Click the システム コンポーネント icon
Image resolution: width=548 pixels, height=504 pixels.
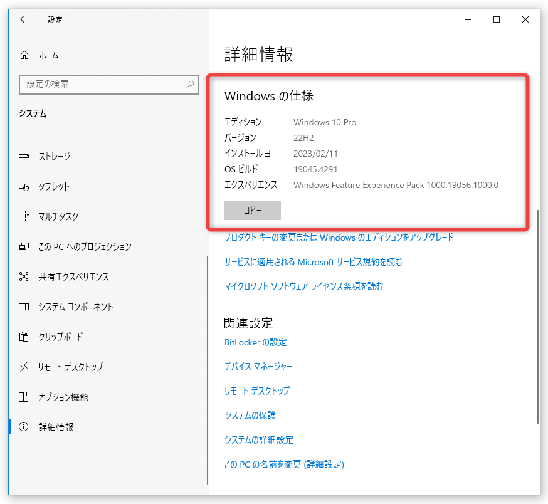(x=24, y=307)
